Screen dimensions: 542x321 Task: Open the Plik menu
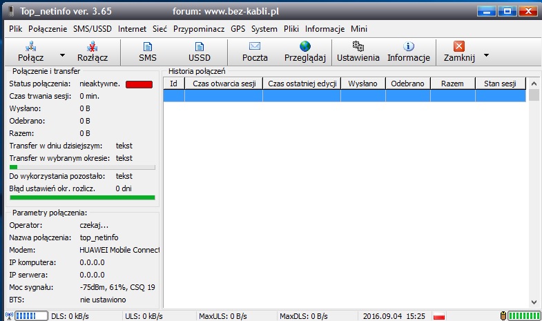[x=16, y=29]
